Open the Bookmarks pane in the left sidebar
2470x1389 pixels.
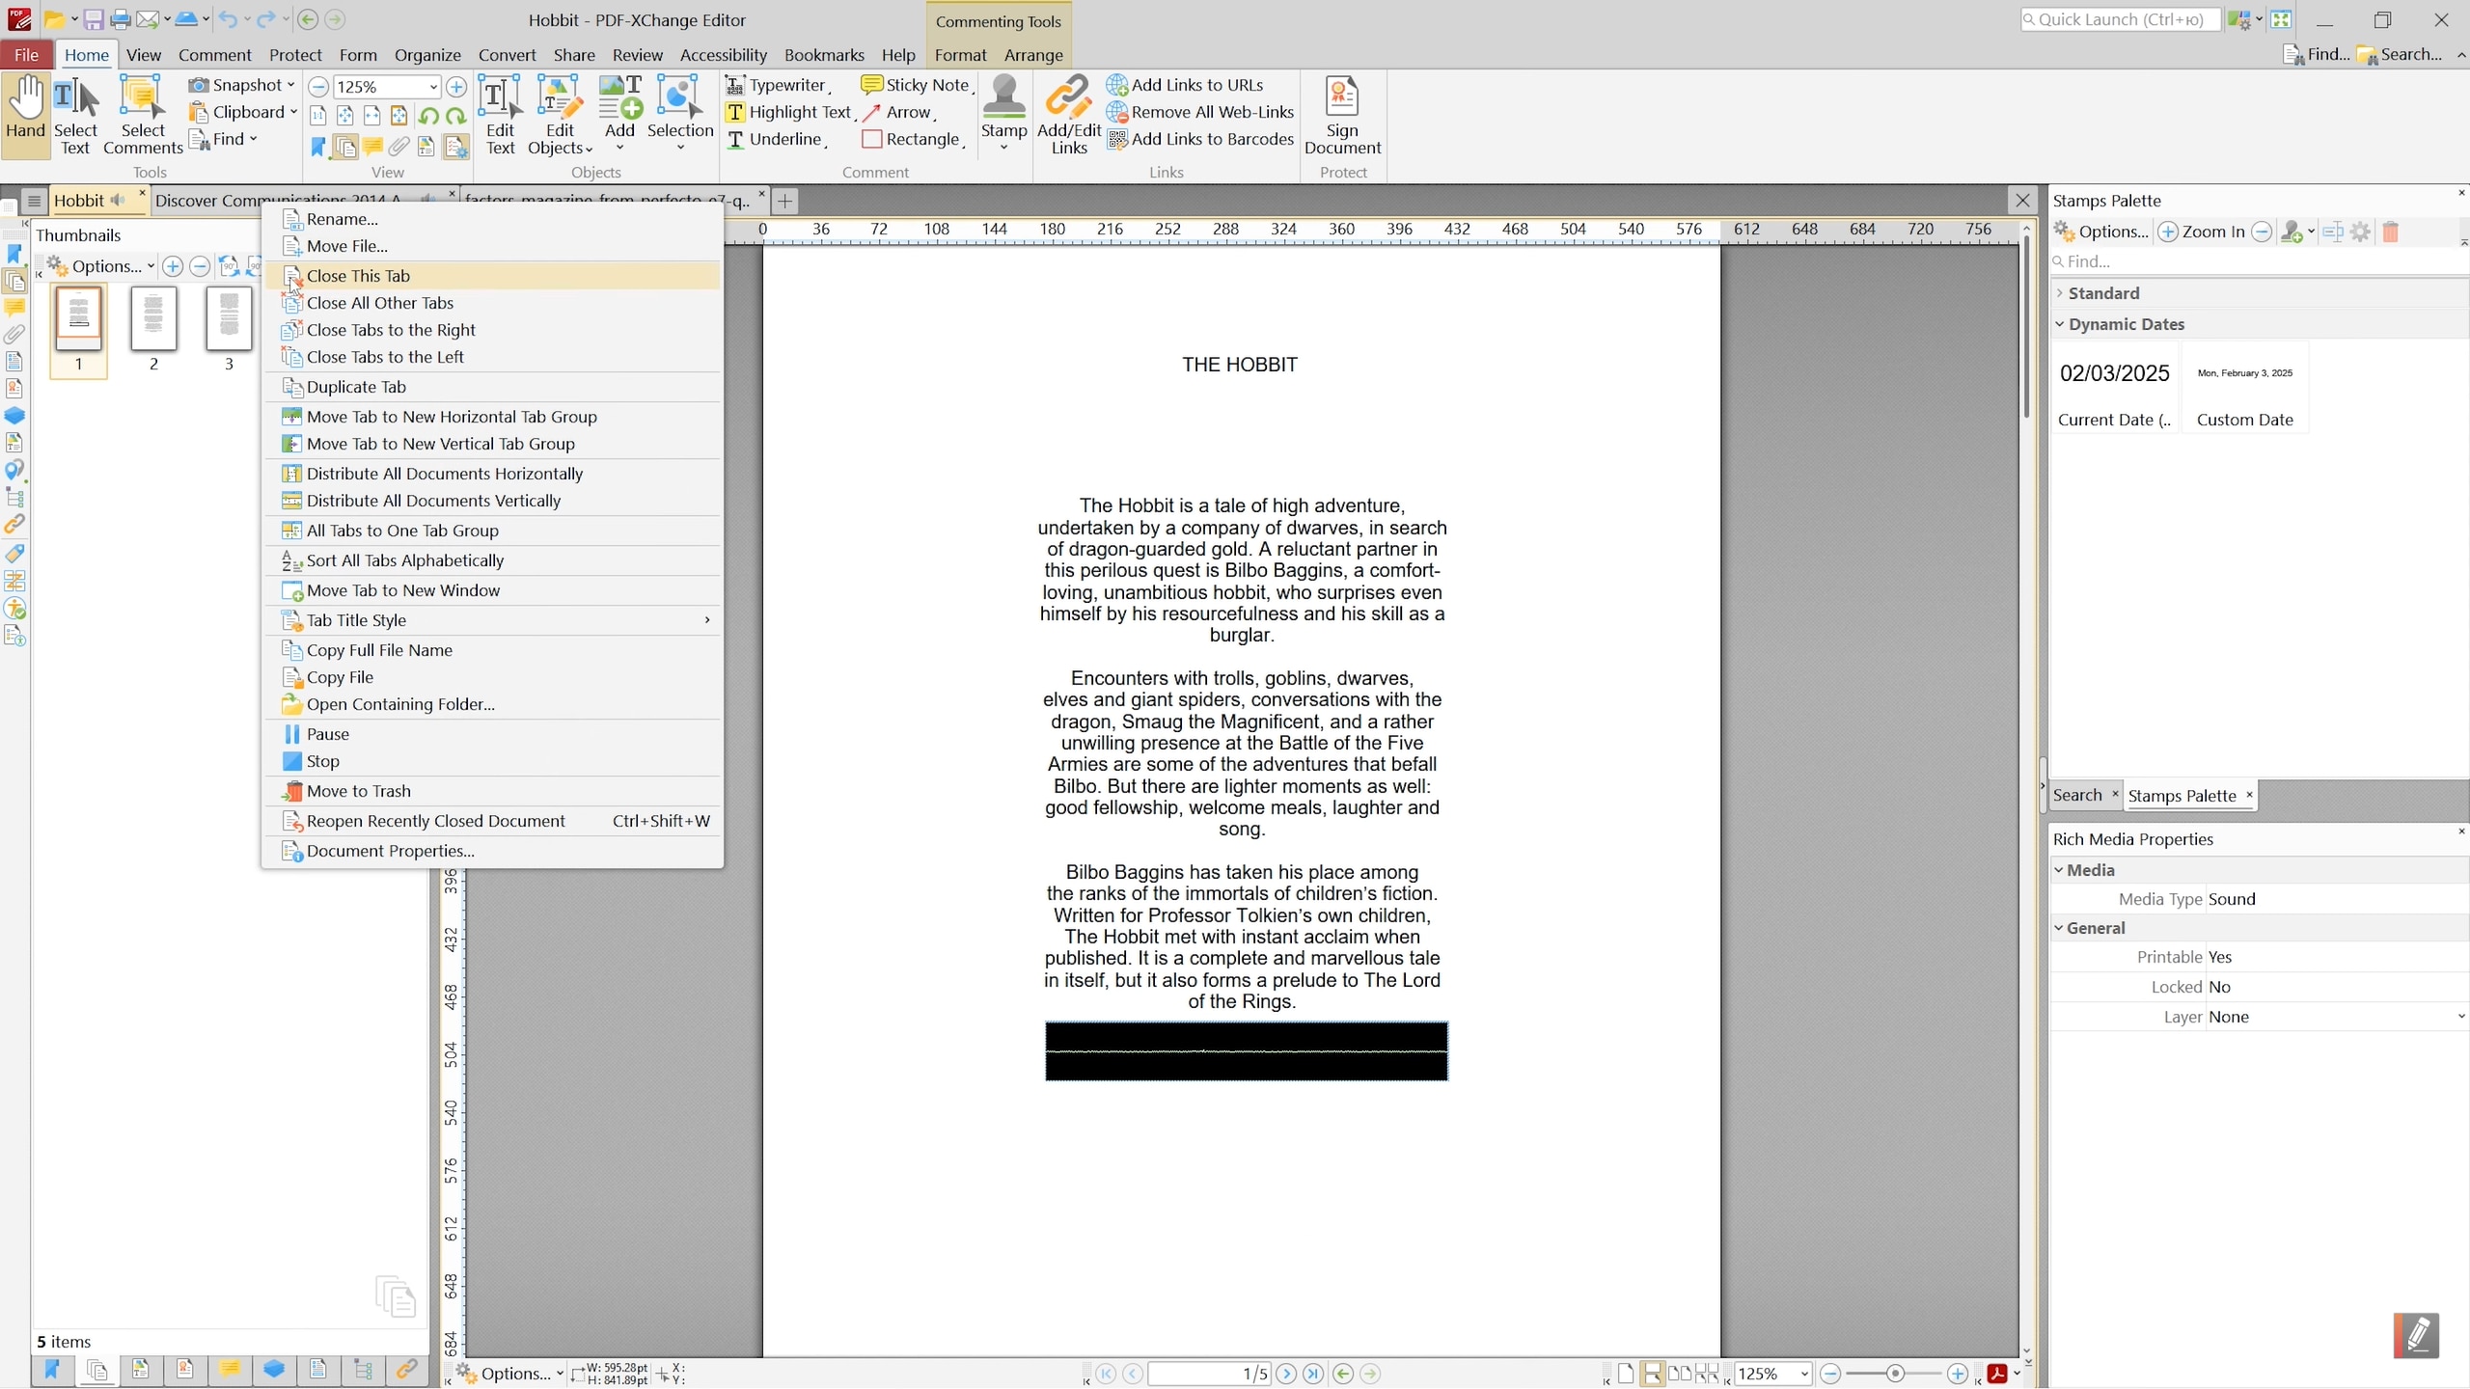click(15, 254)
